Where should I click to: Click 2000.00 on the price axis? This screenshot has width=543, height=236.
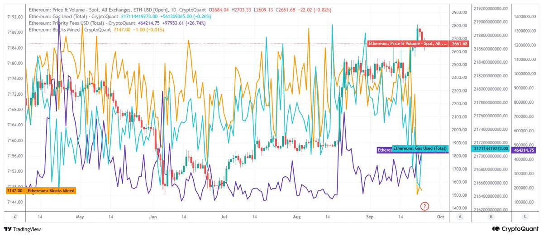[x=459, y=130]
